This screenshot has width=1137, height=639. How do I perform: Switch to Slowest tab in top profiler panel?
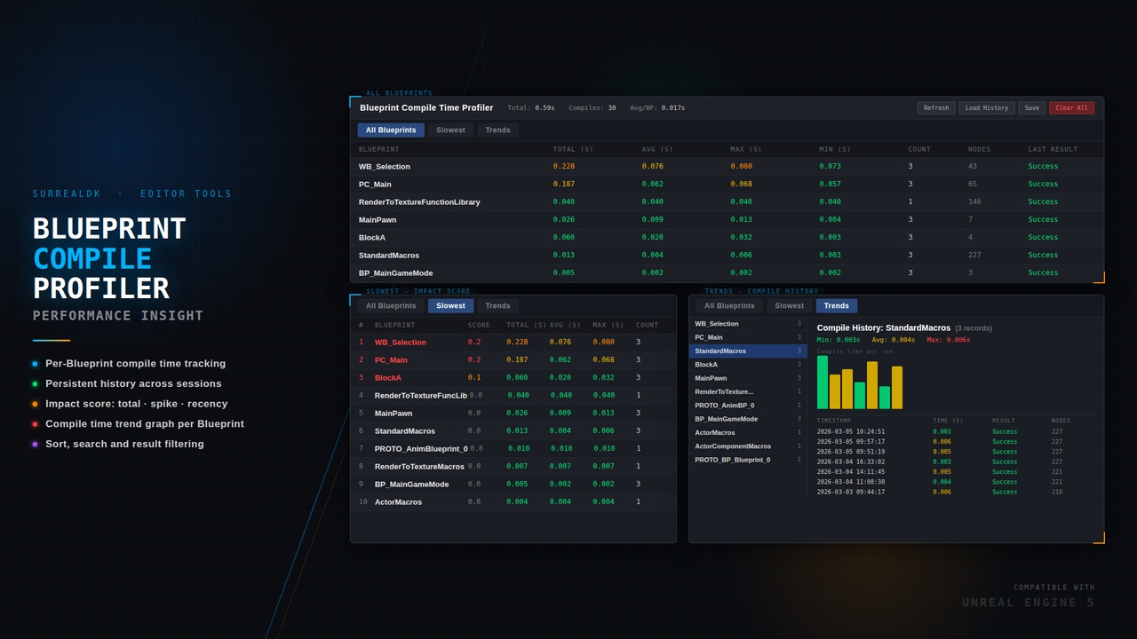(450, 130)
